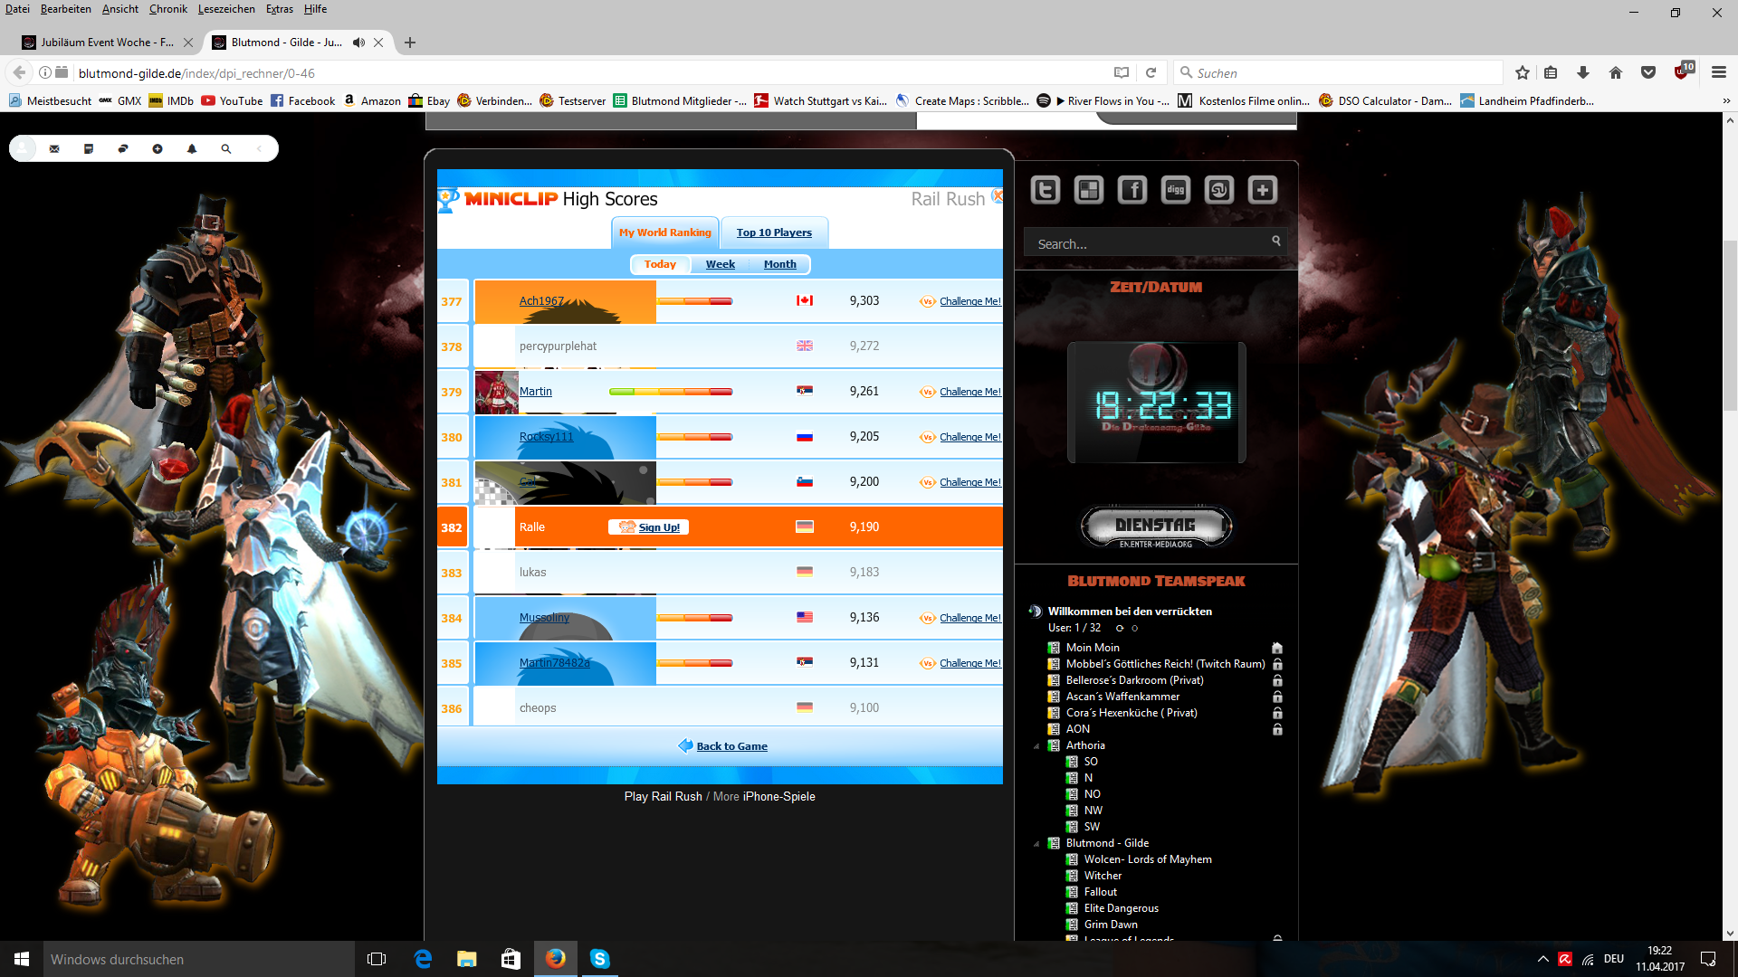Viewport: 1738px width, 977px height.
Task: Show more bookmarks chevron
Action: pos(1725,101)
